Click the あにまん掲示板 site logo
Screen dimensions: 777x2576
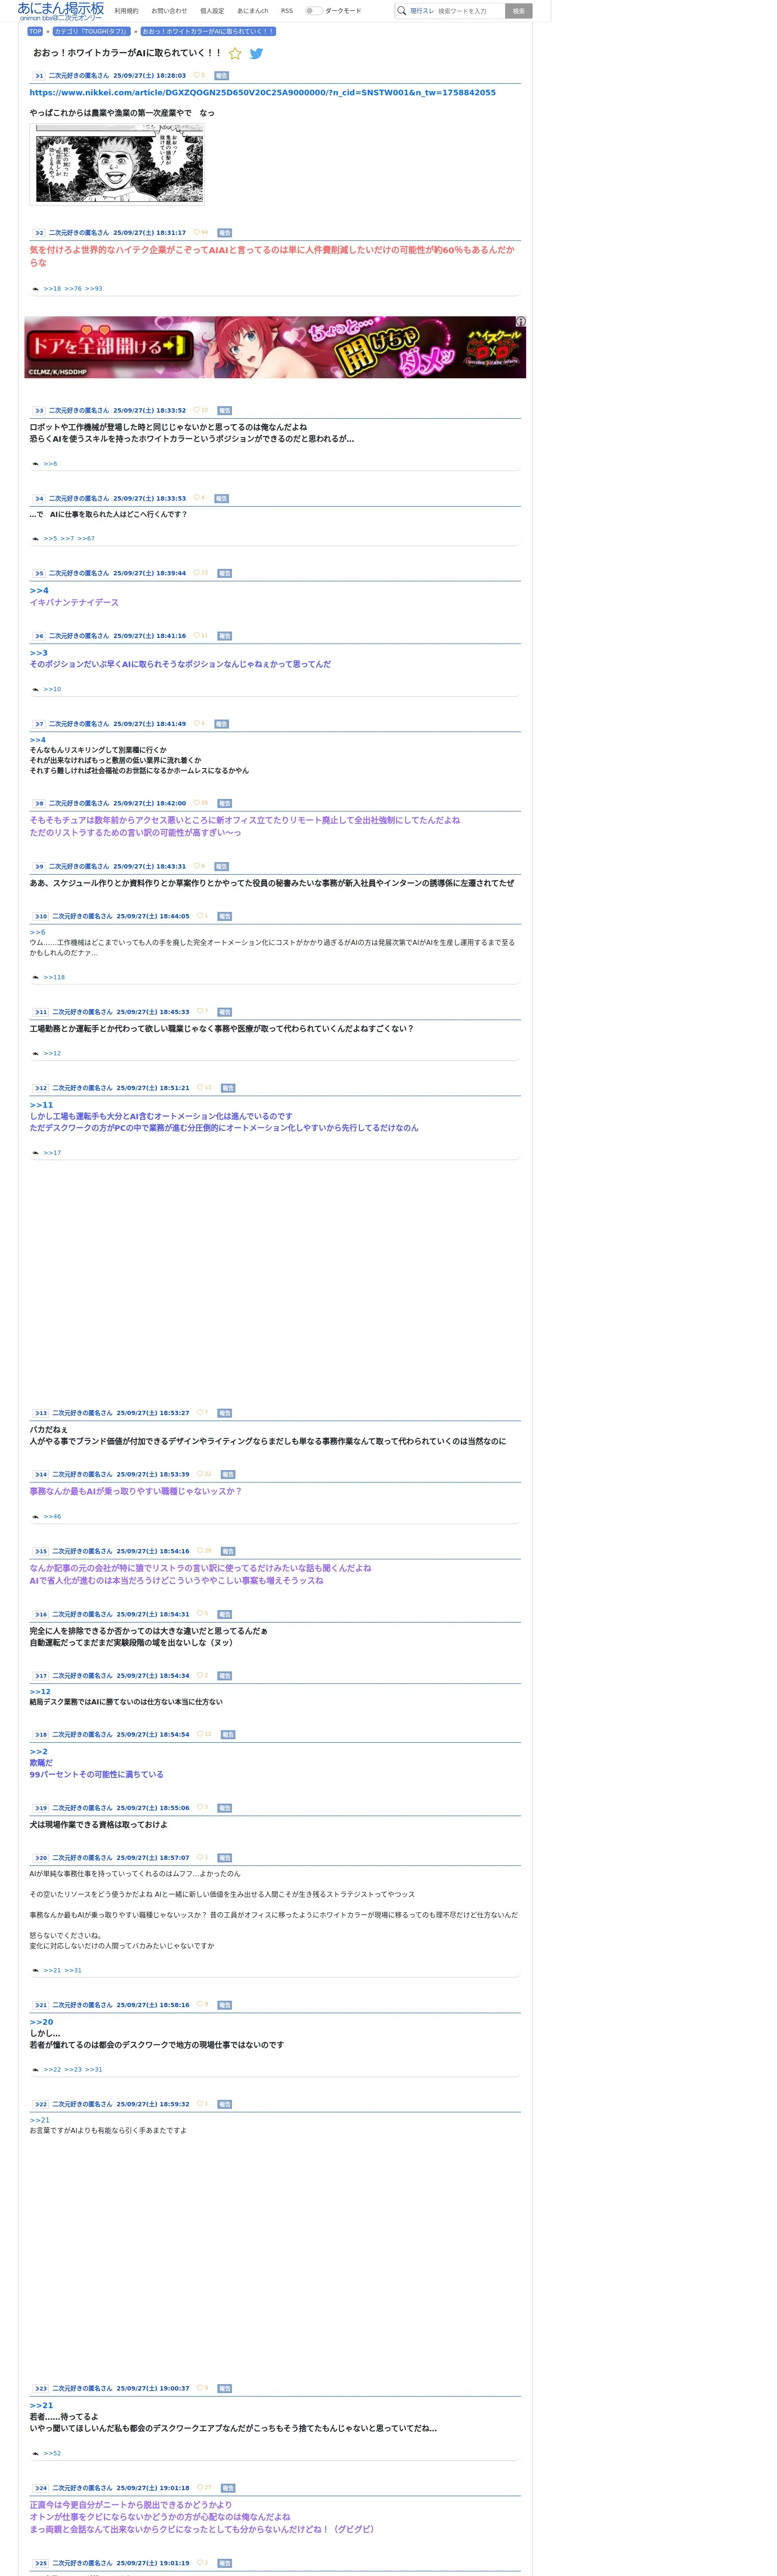click(60, 11)
